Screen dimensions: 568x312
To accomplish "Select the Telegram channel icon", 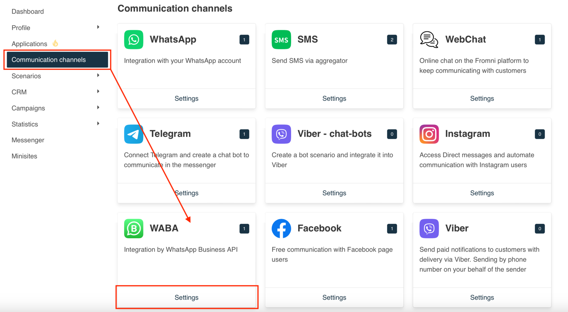I will point(133,134).
